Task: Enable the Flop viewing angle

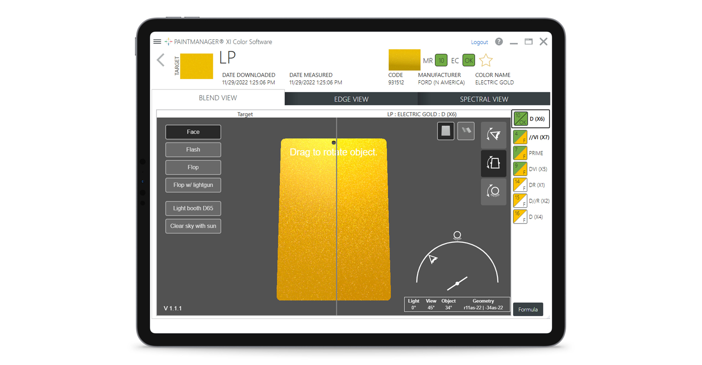Action: click(x=193, y=167)
